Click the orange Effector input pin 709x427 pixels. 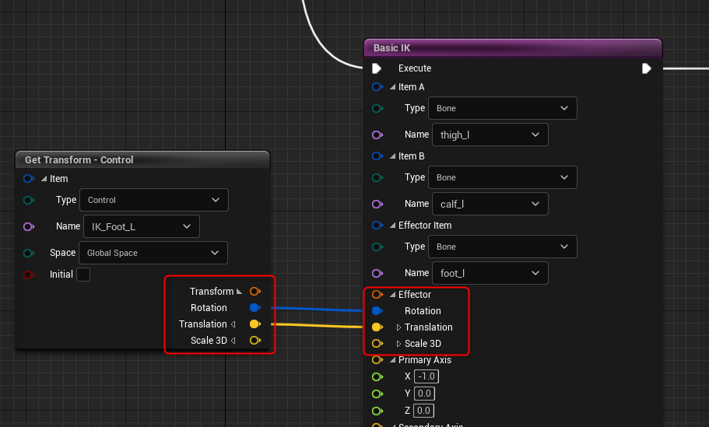tap(377, 294)
